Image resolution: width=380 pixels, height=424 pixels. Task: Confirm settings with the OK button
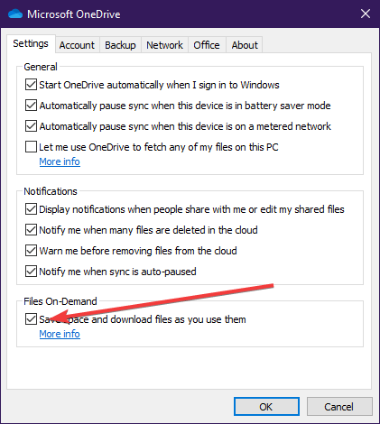(x=266, y=407)
